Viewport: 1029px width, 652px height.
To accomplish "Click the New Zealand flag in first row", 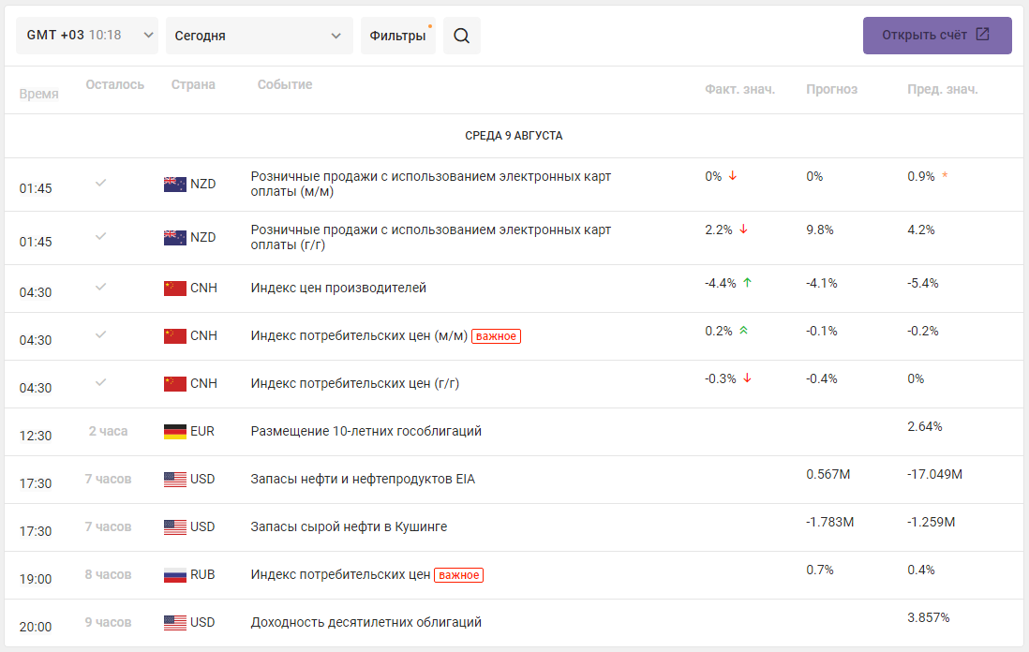I will 174,185.
